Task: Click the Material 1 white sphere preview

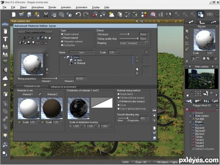Action: [x=29, y=108]
